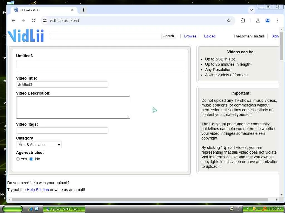The width and height of the screenshot is (285, 213).
Task: Close the Upload - VidLii tab
Action: [x=72, y=10]
